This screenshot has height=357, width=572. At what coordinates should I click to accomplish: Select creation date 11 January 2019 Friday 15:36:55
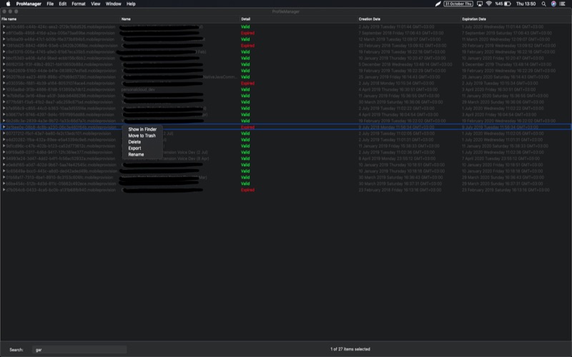point(399,96)
